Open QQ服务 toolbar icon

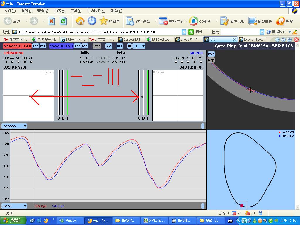coord(193,21)
